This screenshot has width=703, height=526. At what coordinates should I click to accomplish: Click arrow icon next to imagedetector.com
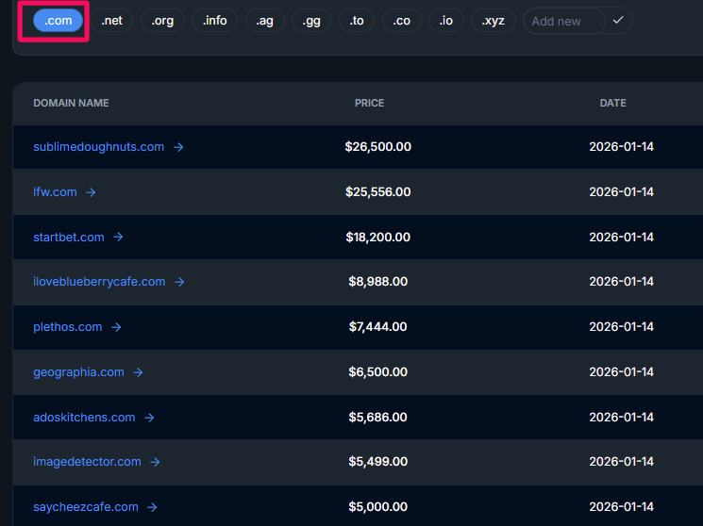click(x=155, y=462)
